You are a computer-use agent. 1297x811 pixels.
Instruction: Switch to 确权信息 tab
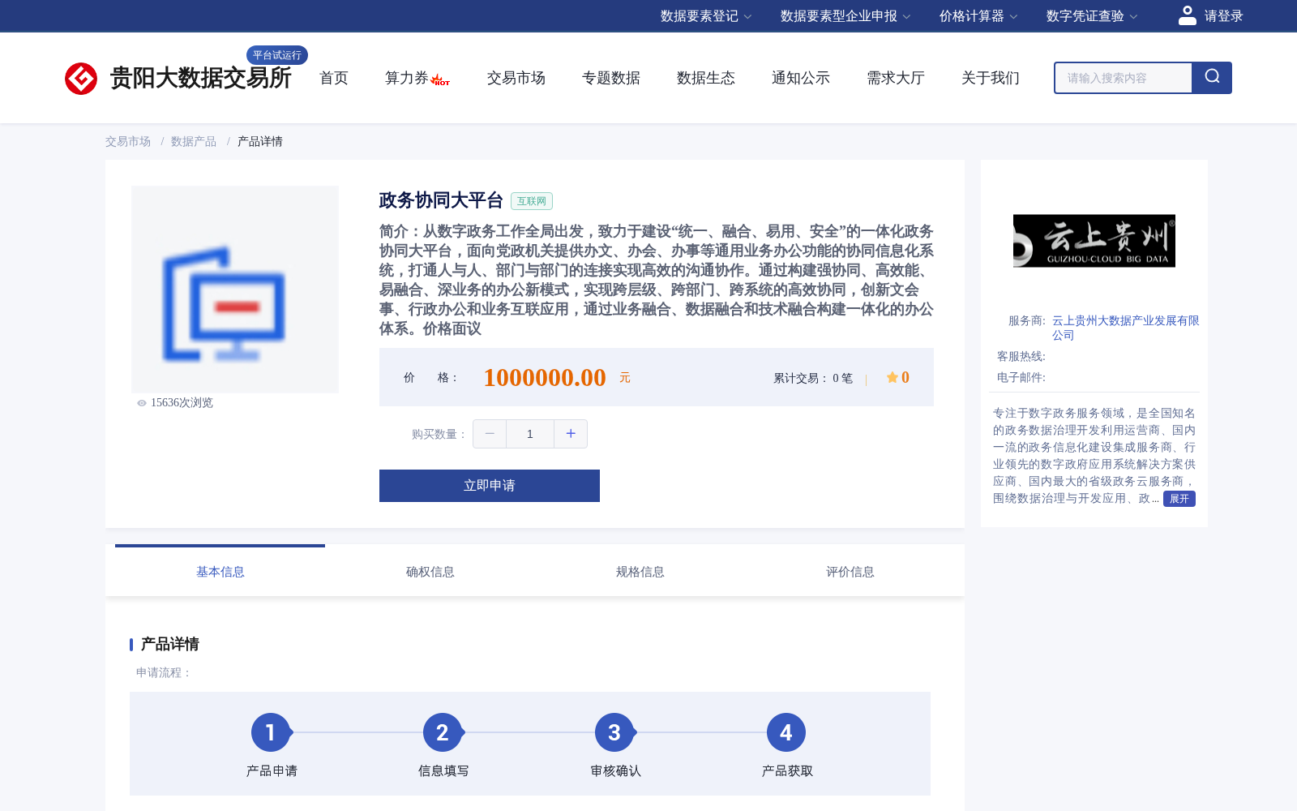point(430,572)
